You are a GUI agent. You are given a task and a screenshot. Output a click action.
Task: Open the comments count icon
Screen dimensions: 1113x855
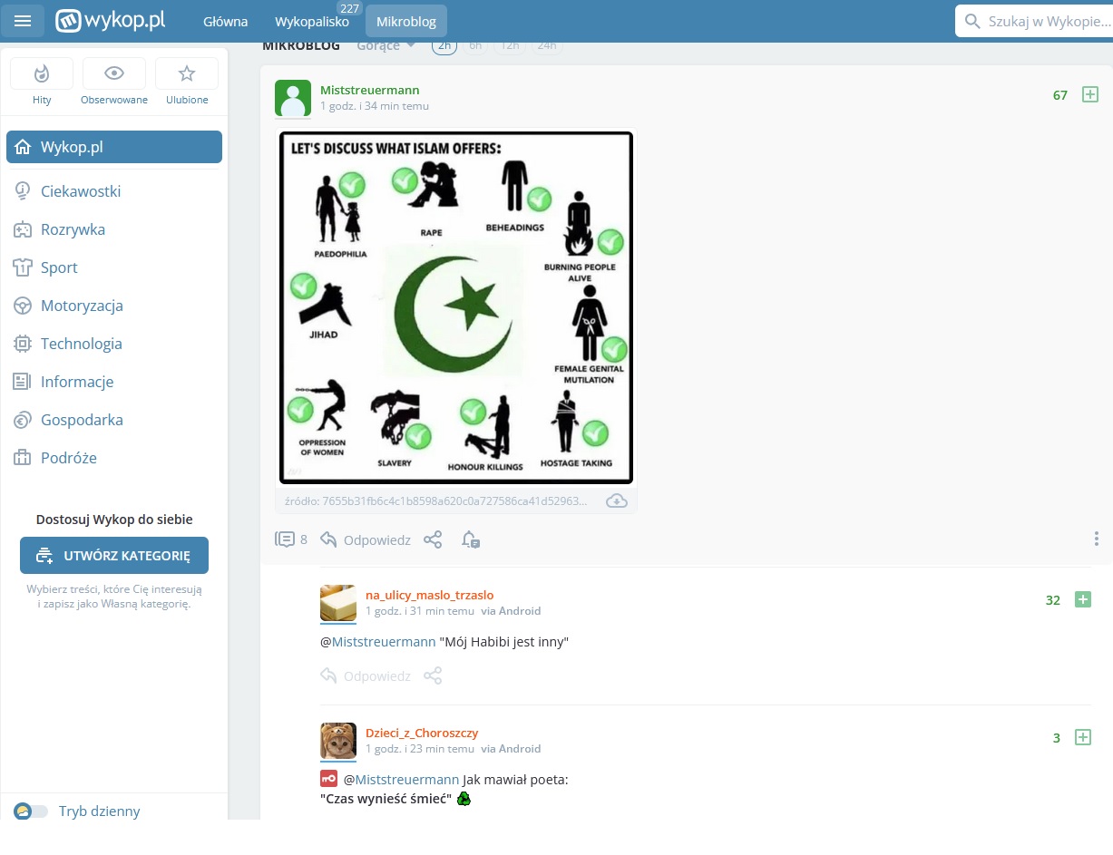click(x=285, y=539)
